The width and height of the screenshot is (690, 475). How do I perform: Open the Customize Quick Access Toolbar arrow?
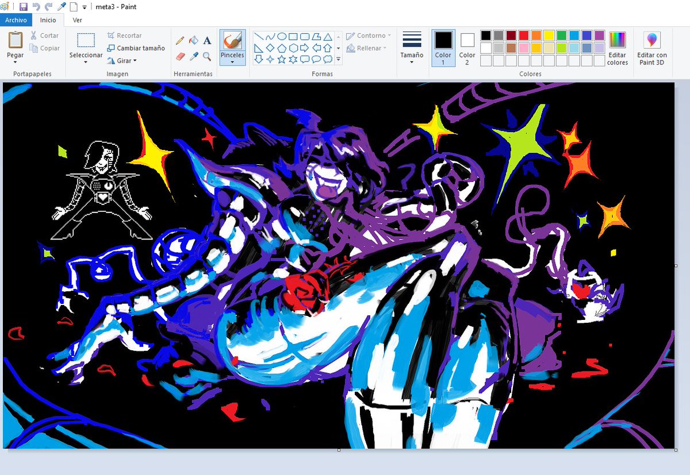(85, 7)
